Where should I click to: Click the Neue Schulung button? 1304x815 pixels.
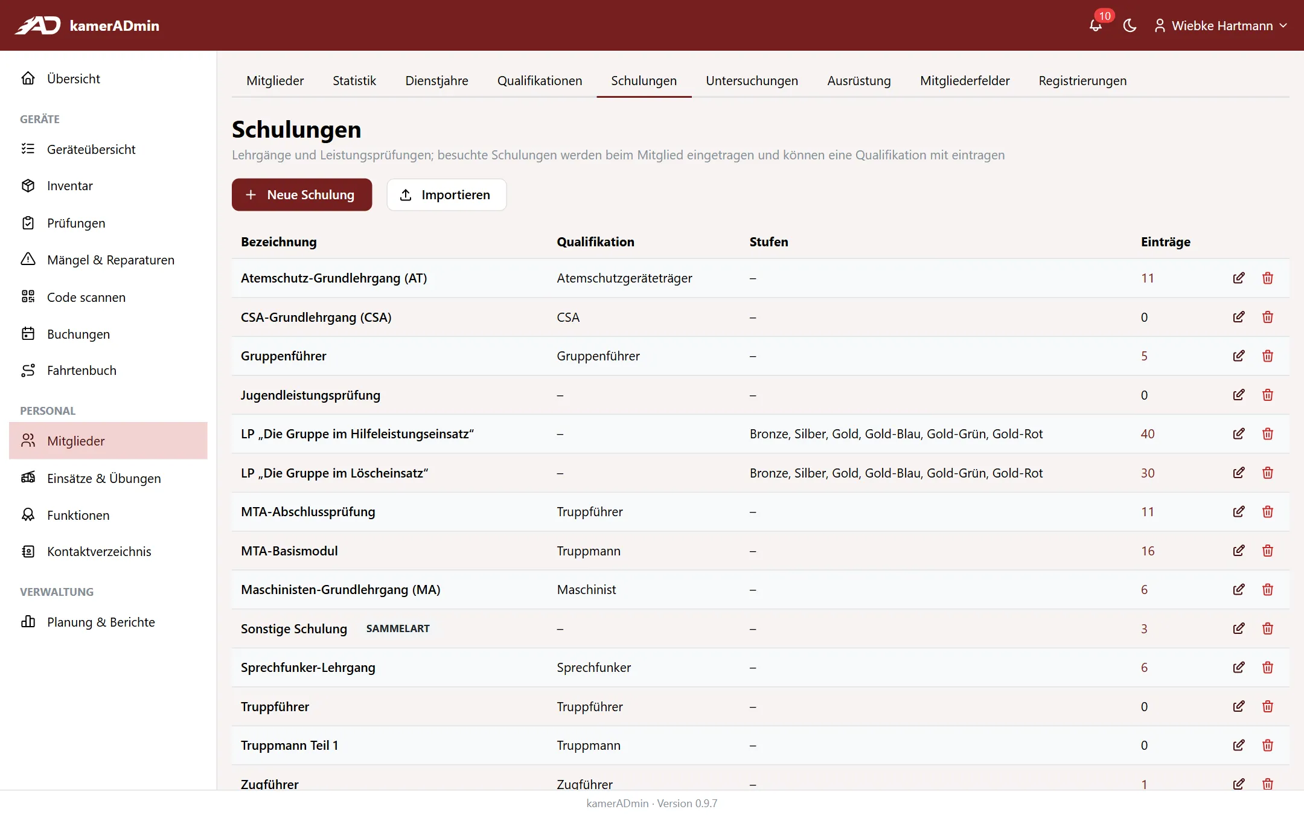pyautogui.click(x=302, y=194)
